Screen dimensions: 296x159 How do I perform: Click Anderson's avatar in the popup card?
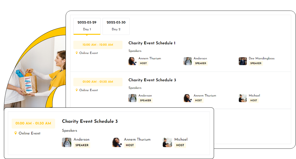point(67,142)
